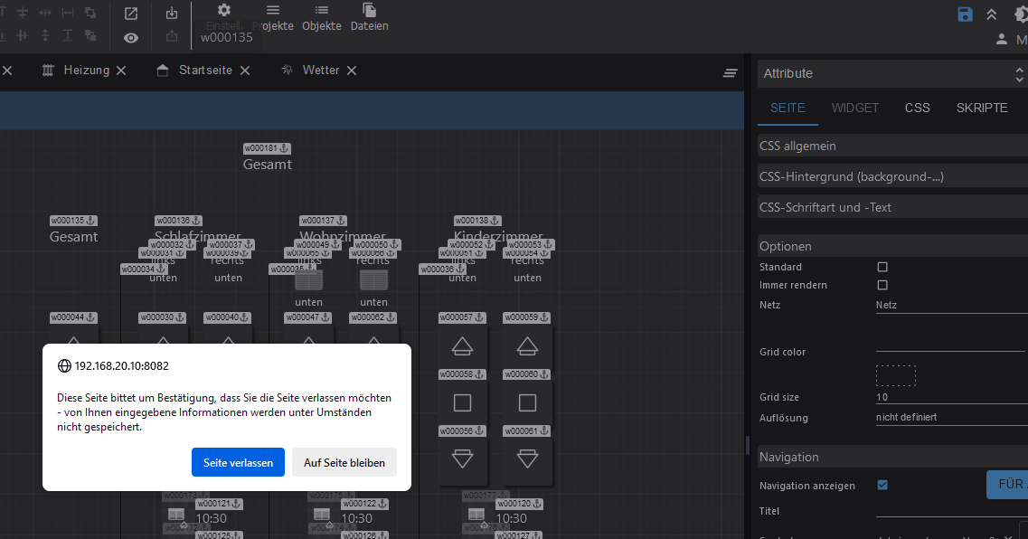Click the double-chevron collapse toolbar icon

click(x=992, y=14)
